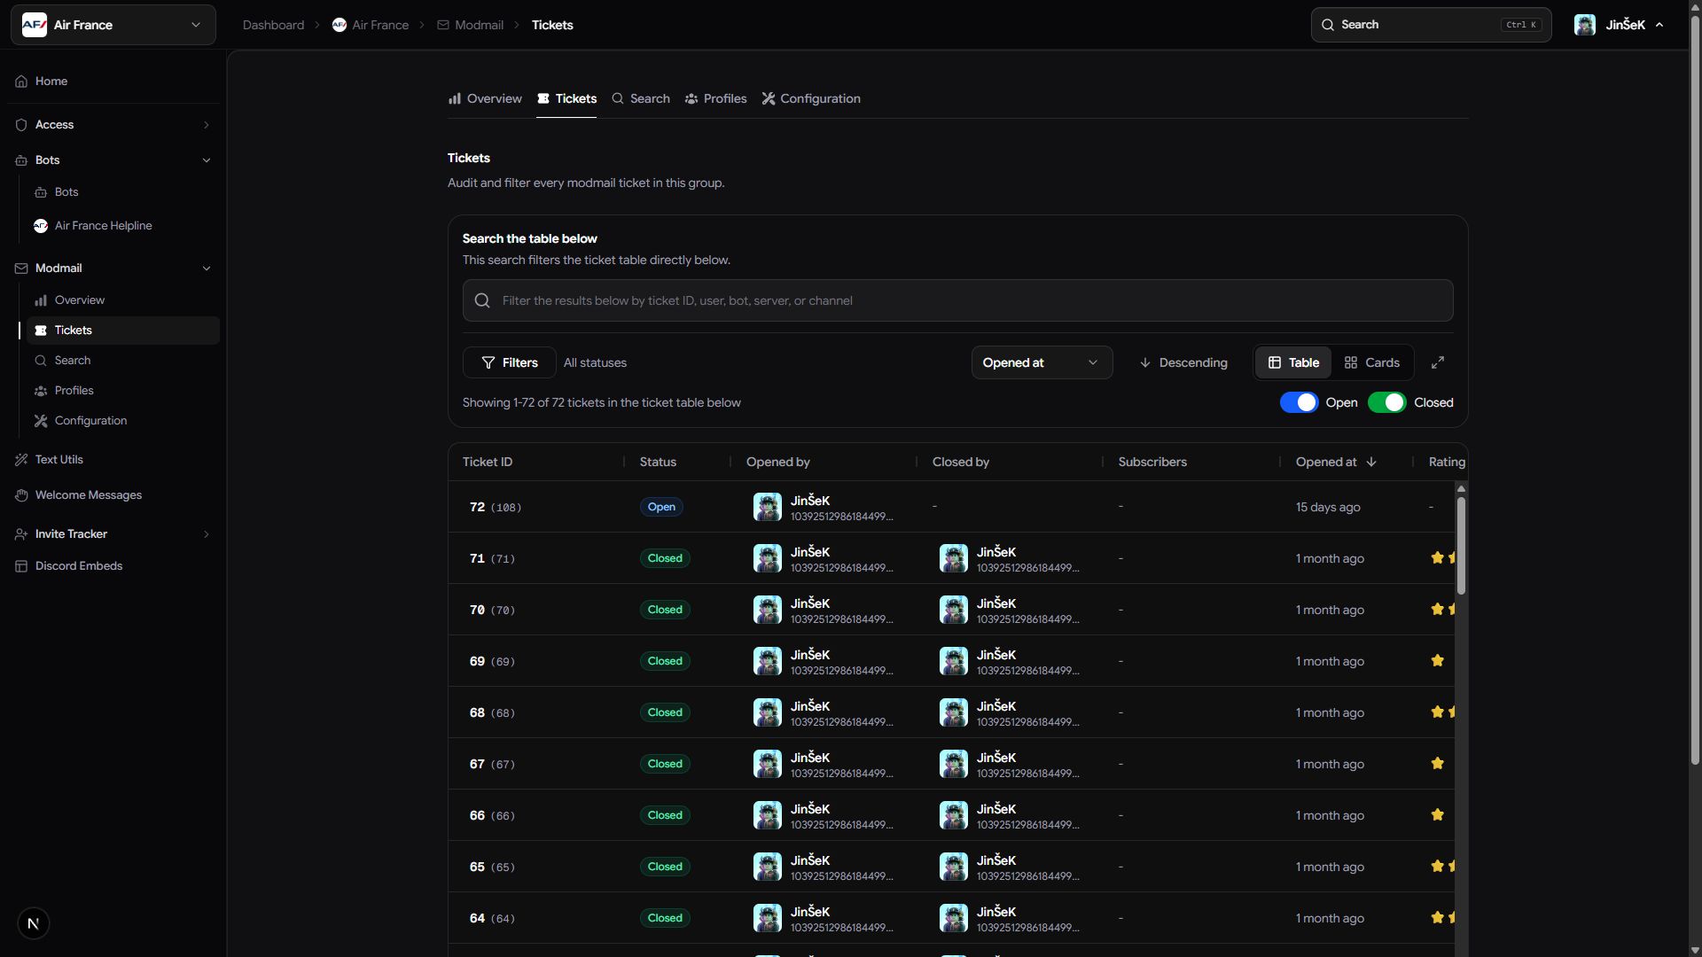Screen dimensions: 1702x957
Task: Focus the ticket table filter input
Action: [x=957, y=300]
